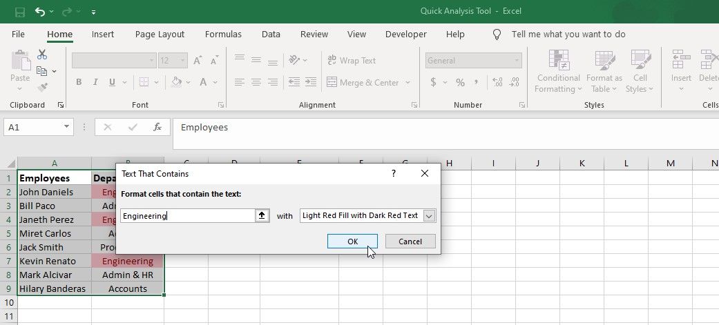Image resolution: width=719 pixels, height=325 pixels.
Task: Expand the Name Box dropdown arrow
Action: tap(66, 127)
